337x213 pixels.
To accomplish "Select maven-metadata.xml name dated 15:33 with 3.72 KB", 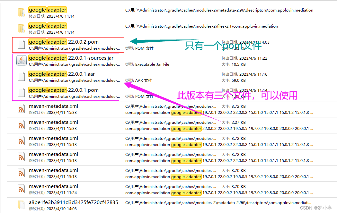I will [54, 106].
